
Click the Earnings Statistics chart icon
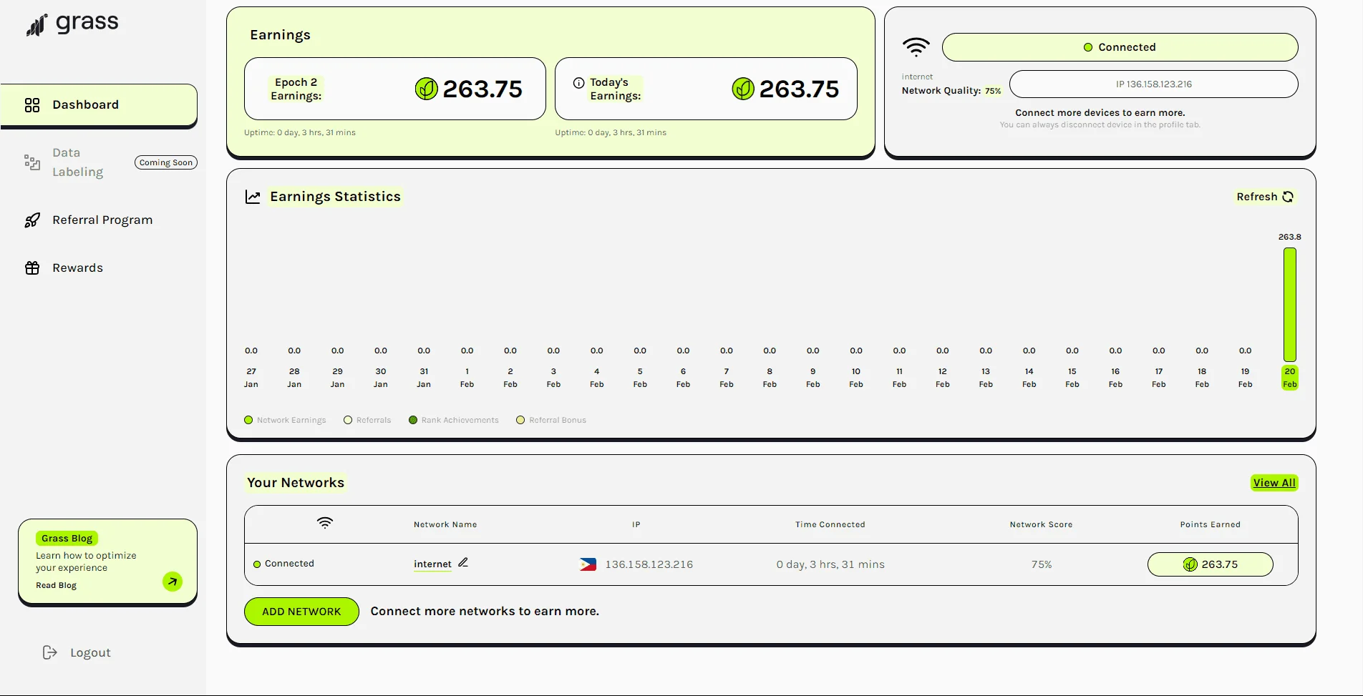click(253, 197)
